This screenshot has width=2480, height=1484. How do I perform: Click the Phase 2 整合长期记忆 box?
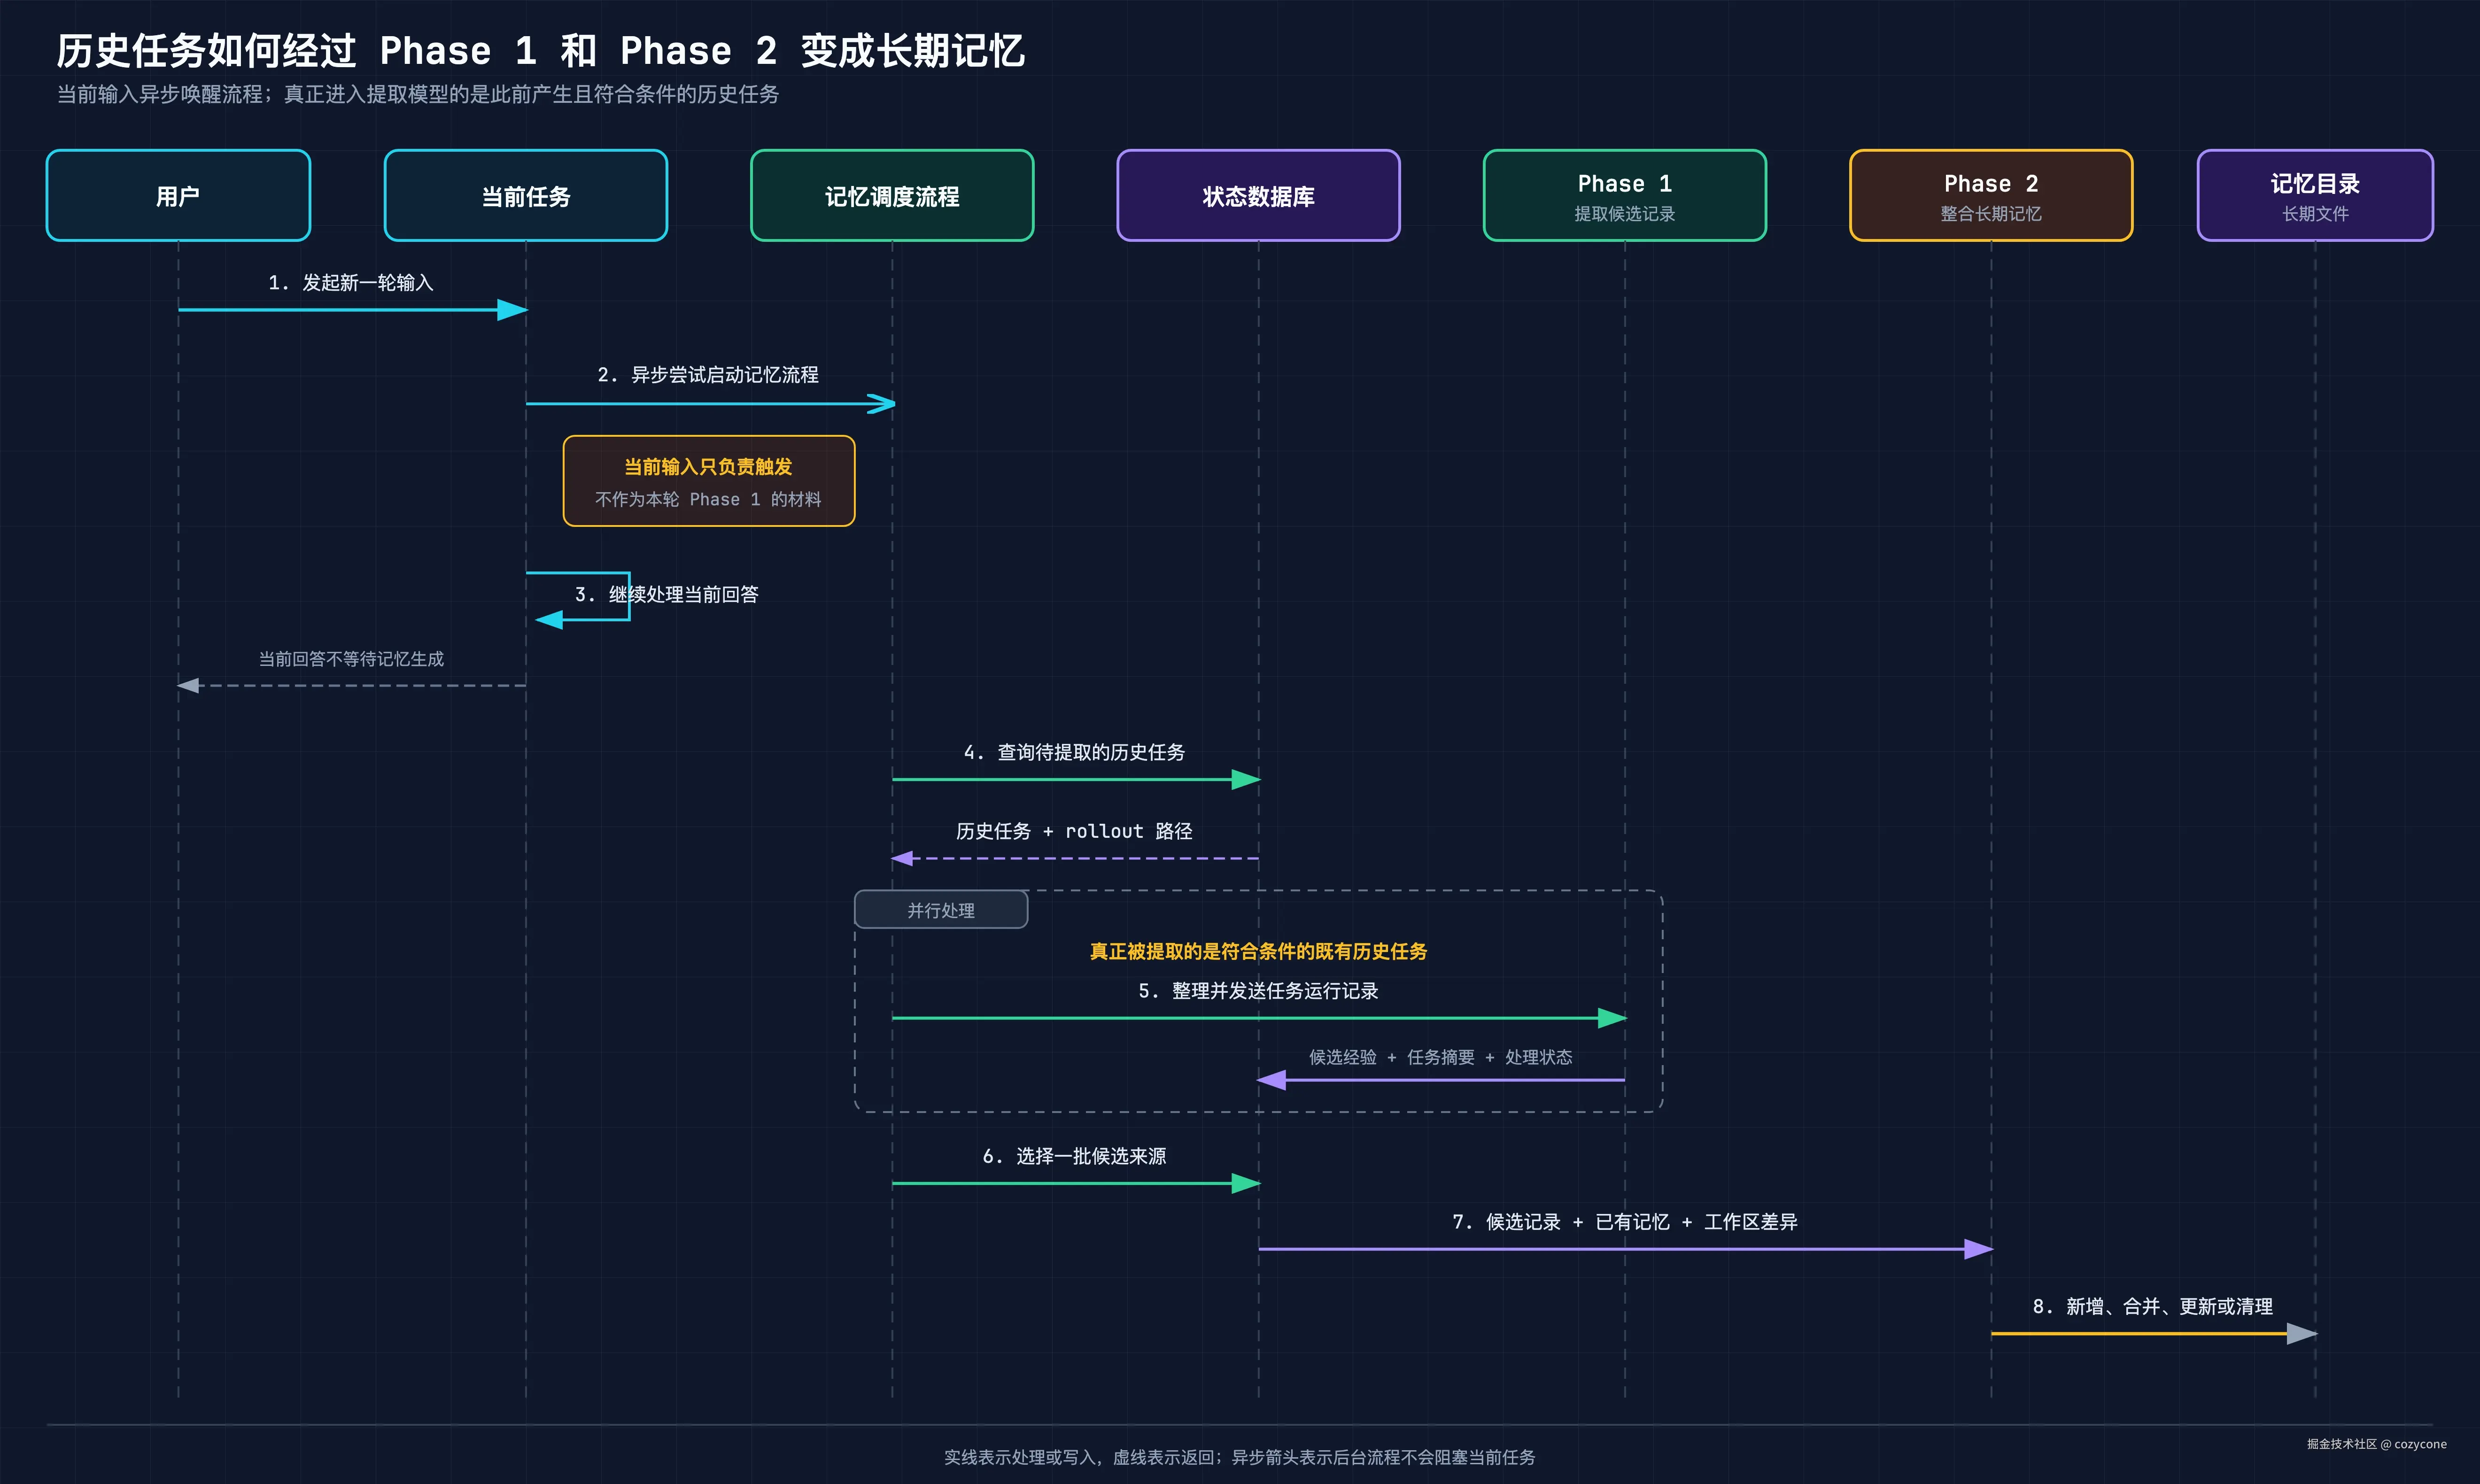[1991, 196]
